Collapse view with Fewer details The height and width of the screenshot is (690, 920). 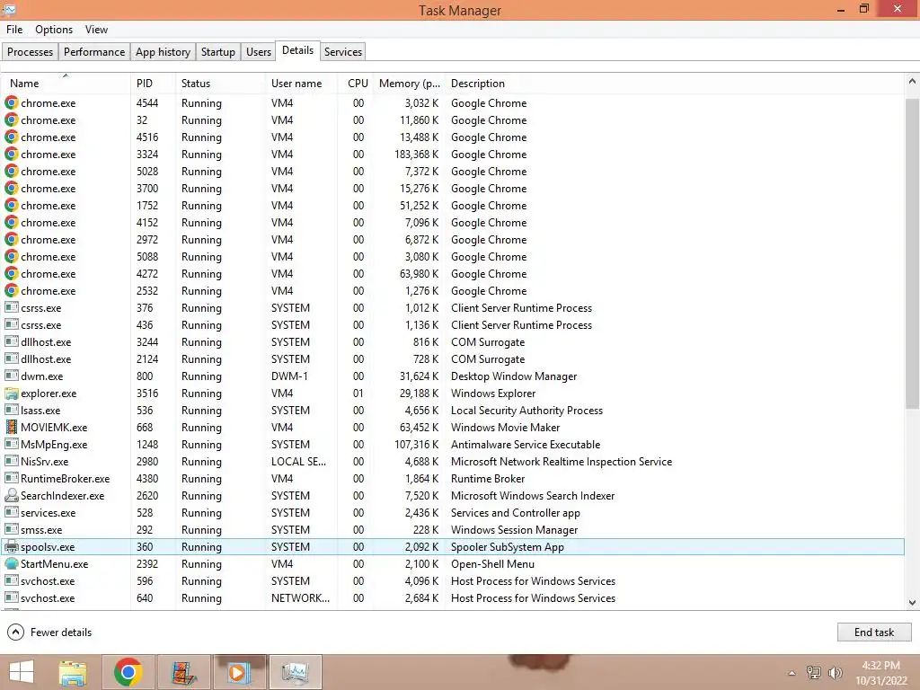coord(49,632)
